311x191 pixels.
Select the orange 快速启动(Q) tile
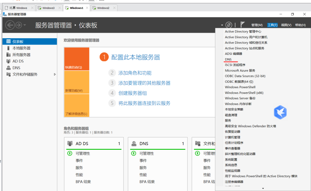(x=77, y=59)
